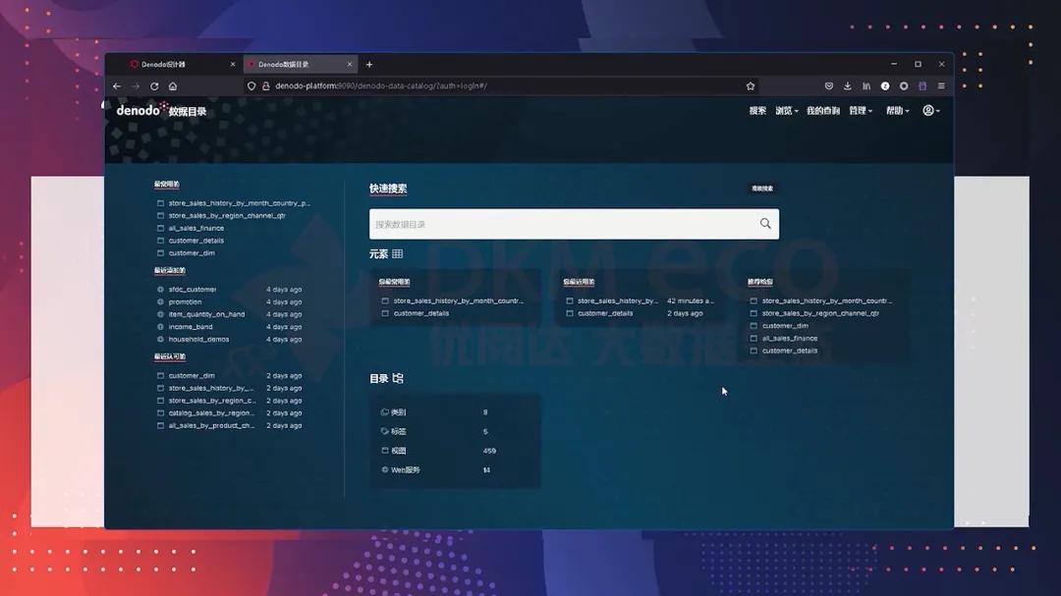
Task: Click 搜索 in the top navigation
Action: point(757,111)
